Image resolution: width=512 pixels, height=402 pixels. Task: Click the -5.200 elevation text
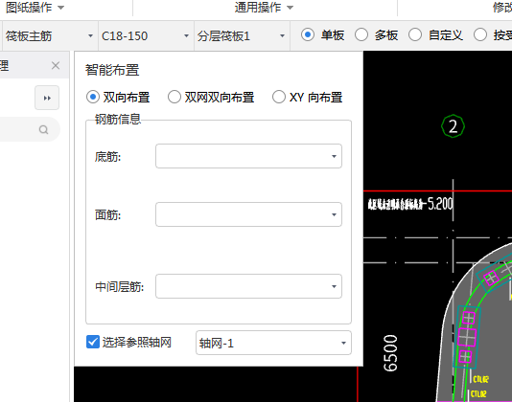coord(437,204)
